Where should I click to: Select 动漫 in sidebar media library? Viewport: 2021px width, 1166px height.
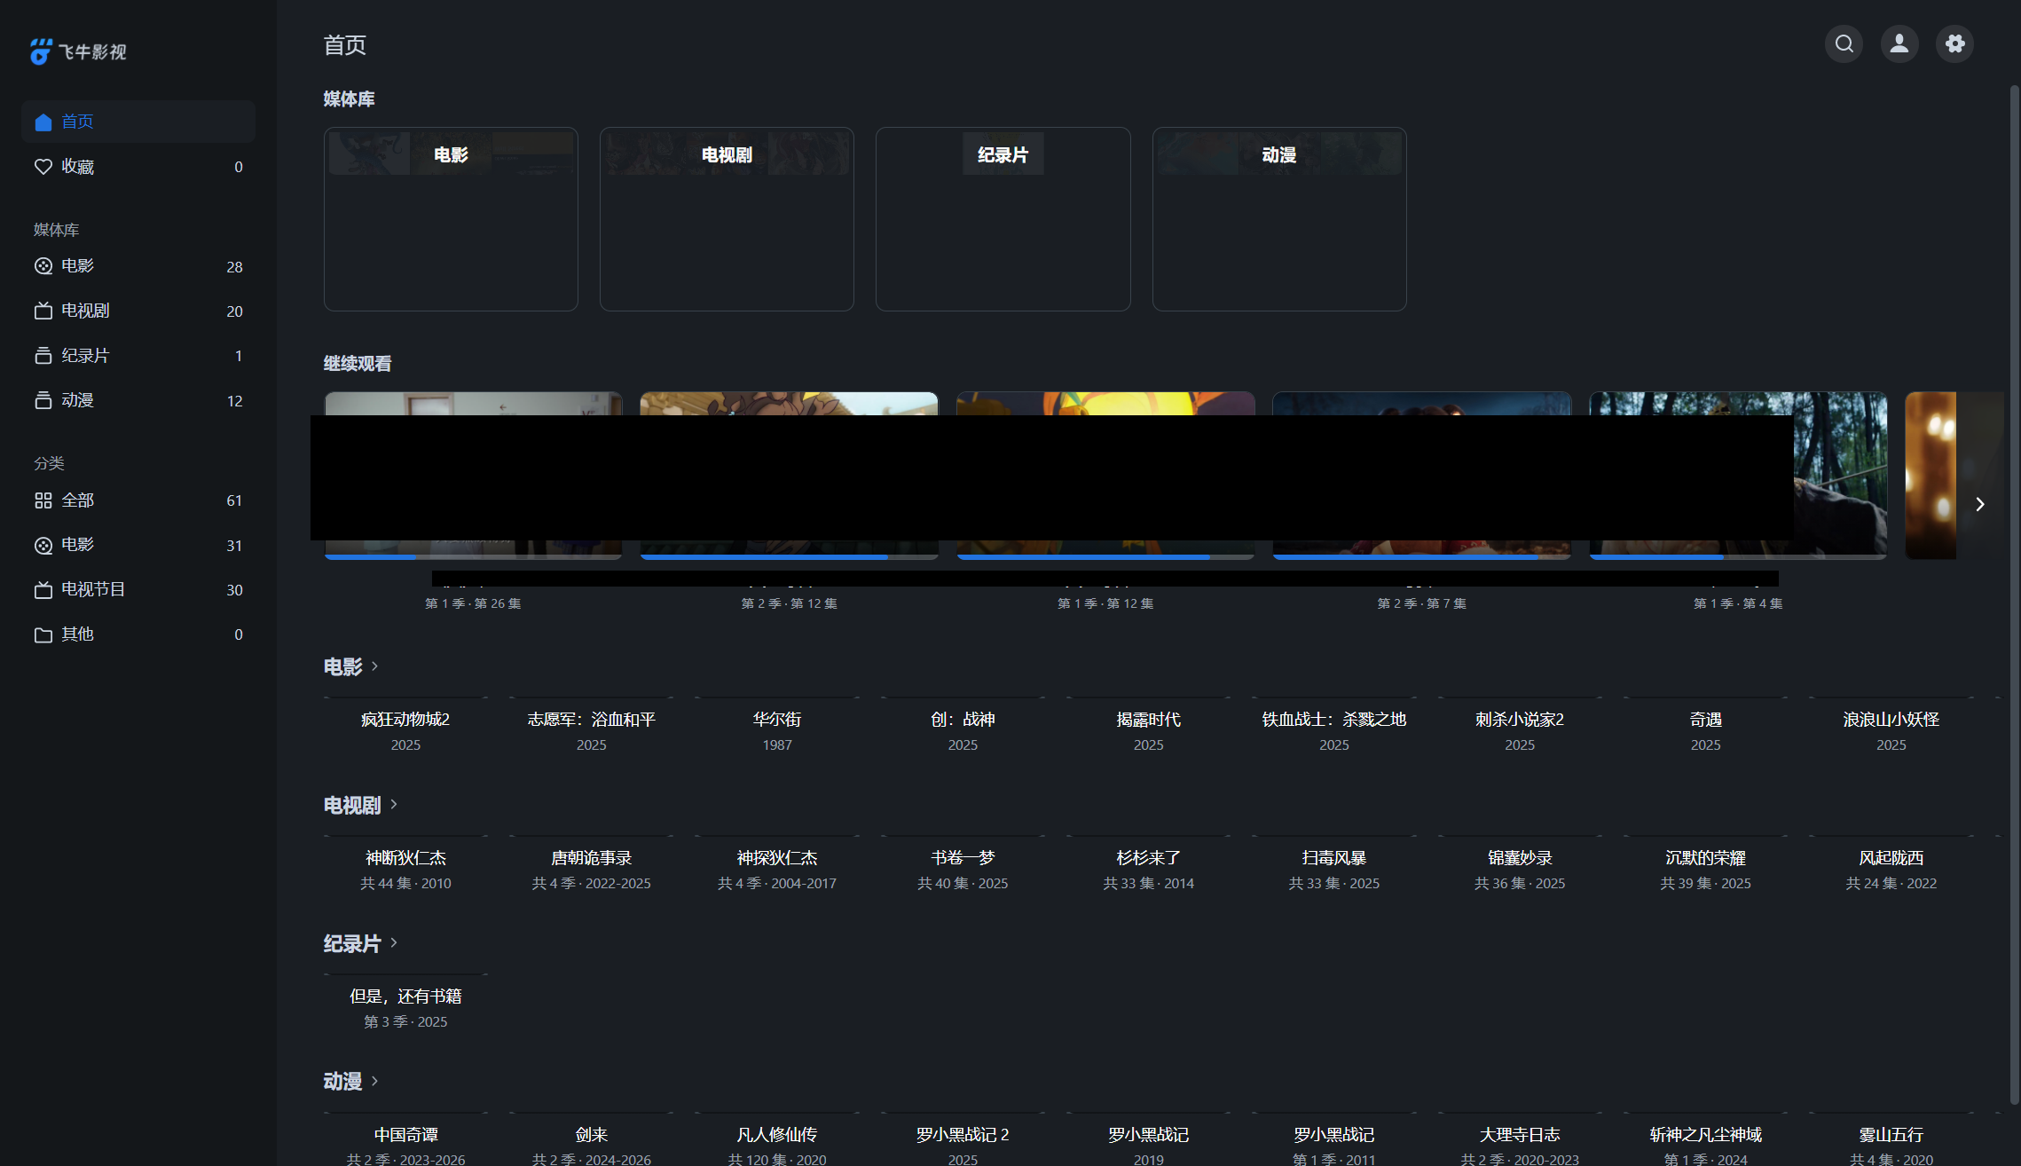tap(77, 400)
